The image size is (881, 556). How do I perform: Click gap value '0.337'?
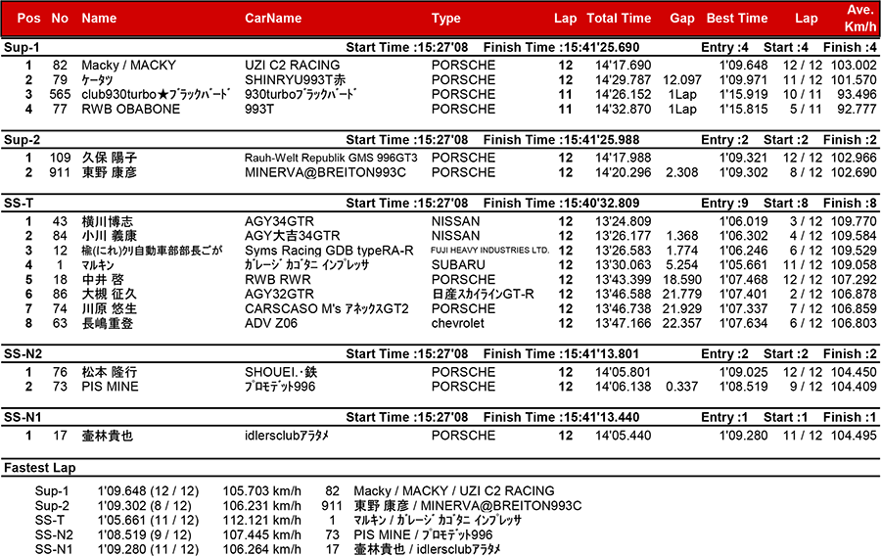pos(682,387)
